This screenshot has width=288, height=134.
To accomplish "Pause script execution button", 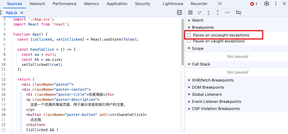I will 190,12.
